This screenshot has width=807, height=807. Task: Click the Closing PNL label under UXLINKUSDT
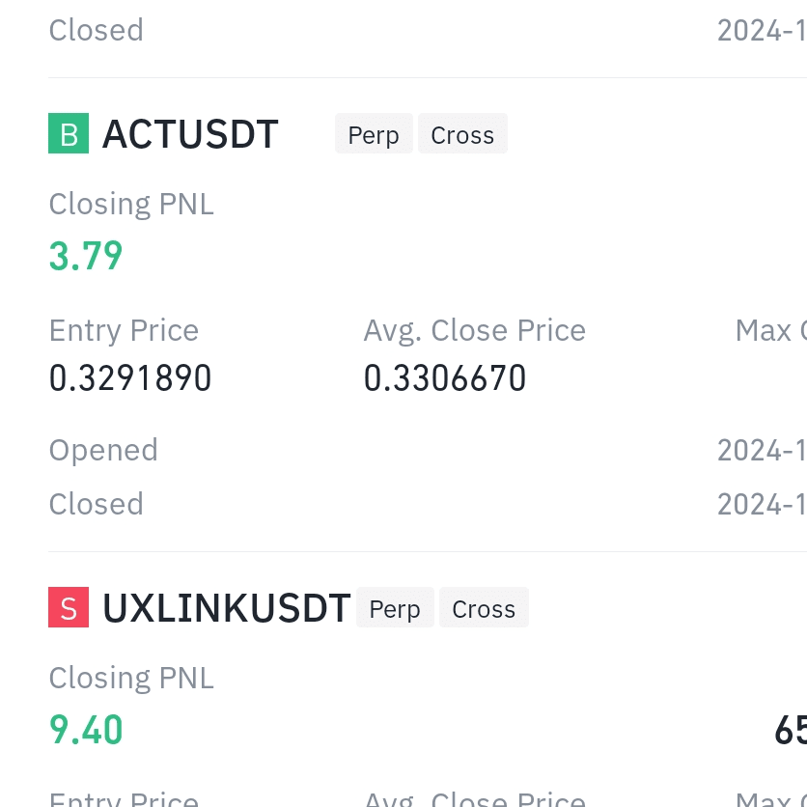131,679
